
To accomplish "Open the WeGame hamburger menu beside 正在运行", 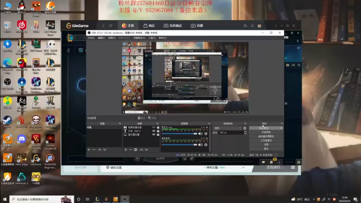I will coord(293,167).
